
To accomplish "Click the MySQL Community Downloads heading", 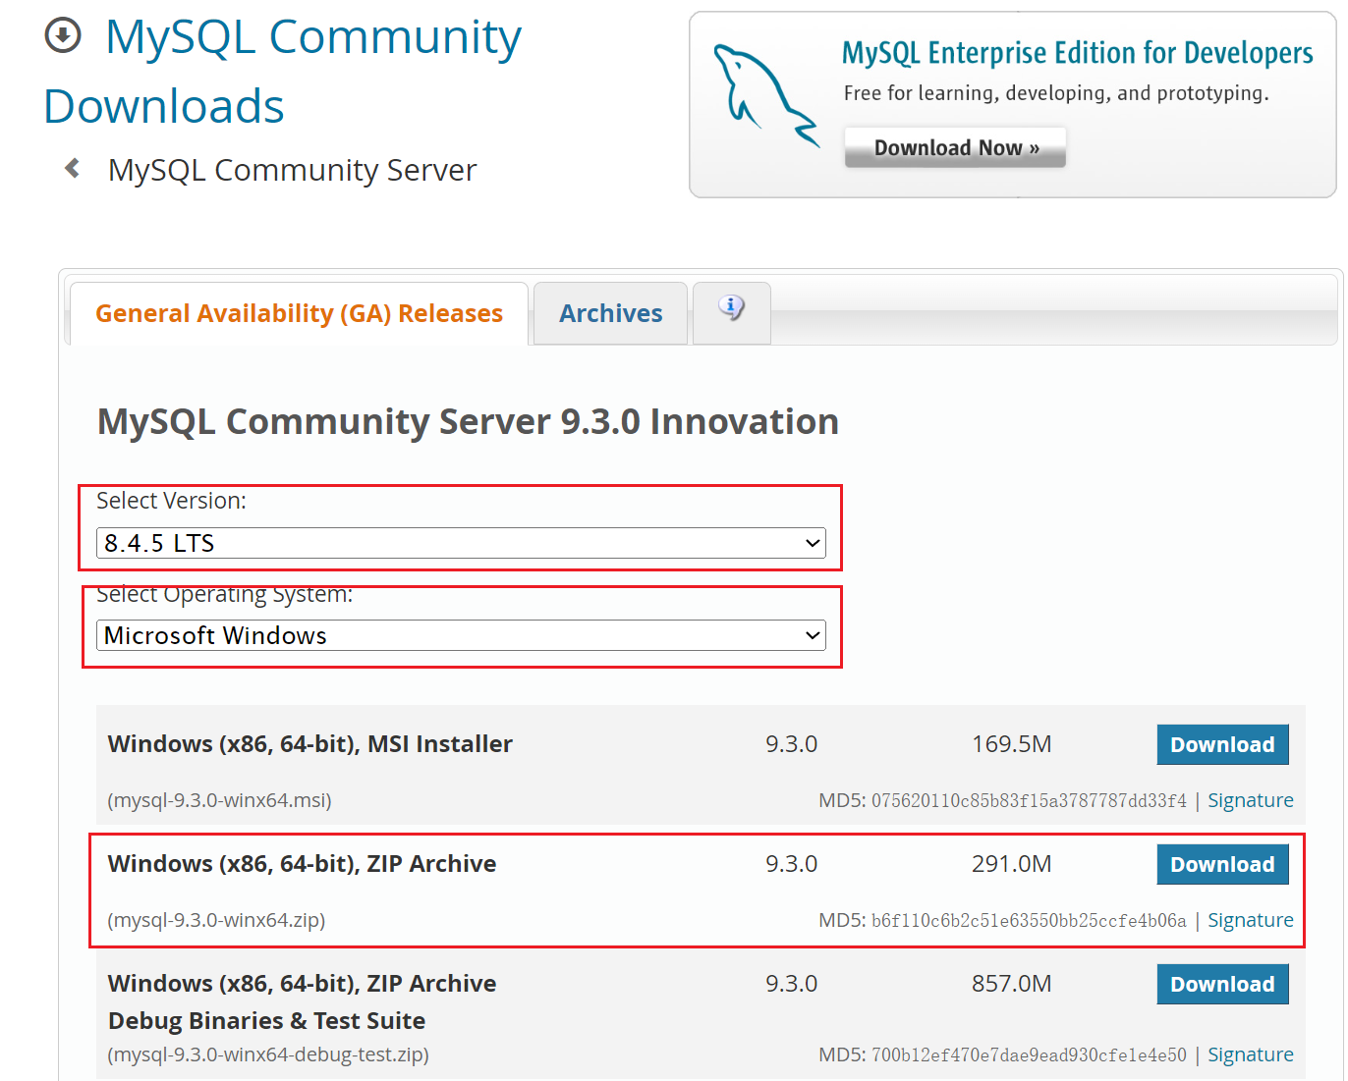I will click(283, 71).
